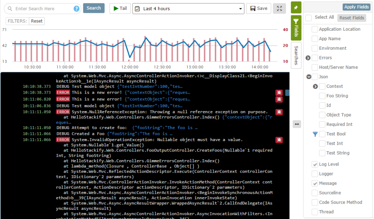Collapse the Json field group
Screen dimensions: 374x219
[x=309, y=77]
